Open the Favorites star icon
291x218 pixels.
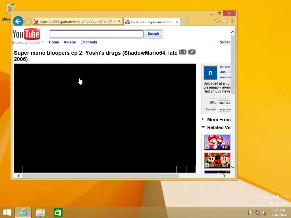224,21
